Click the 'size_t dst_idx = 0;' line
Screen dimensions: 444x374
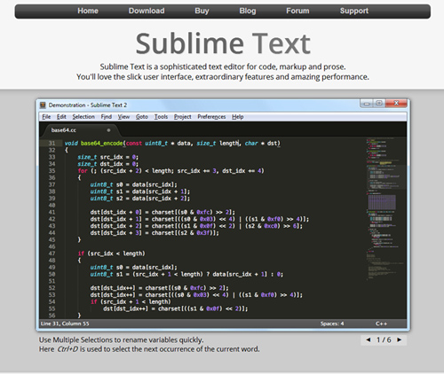tap(108, 164)
